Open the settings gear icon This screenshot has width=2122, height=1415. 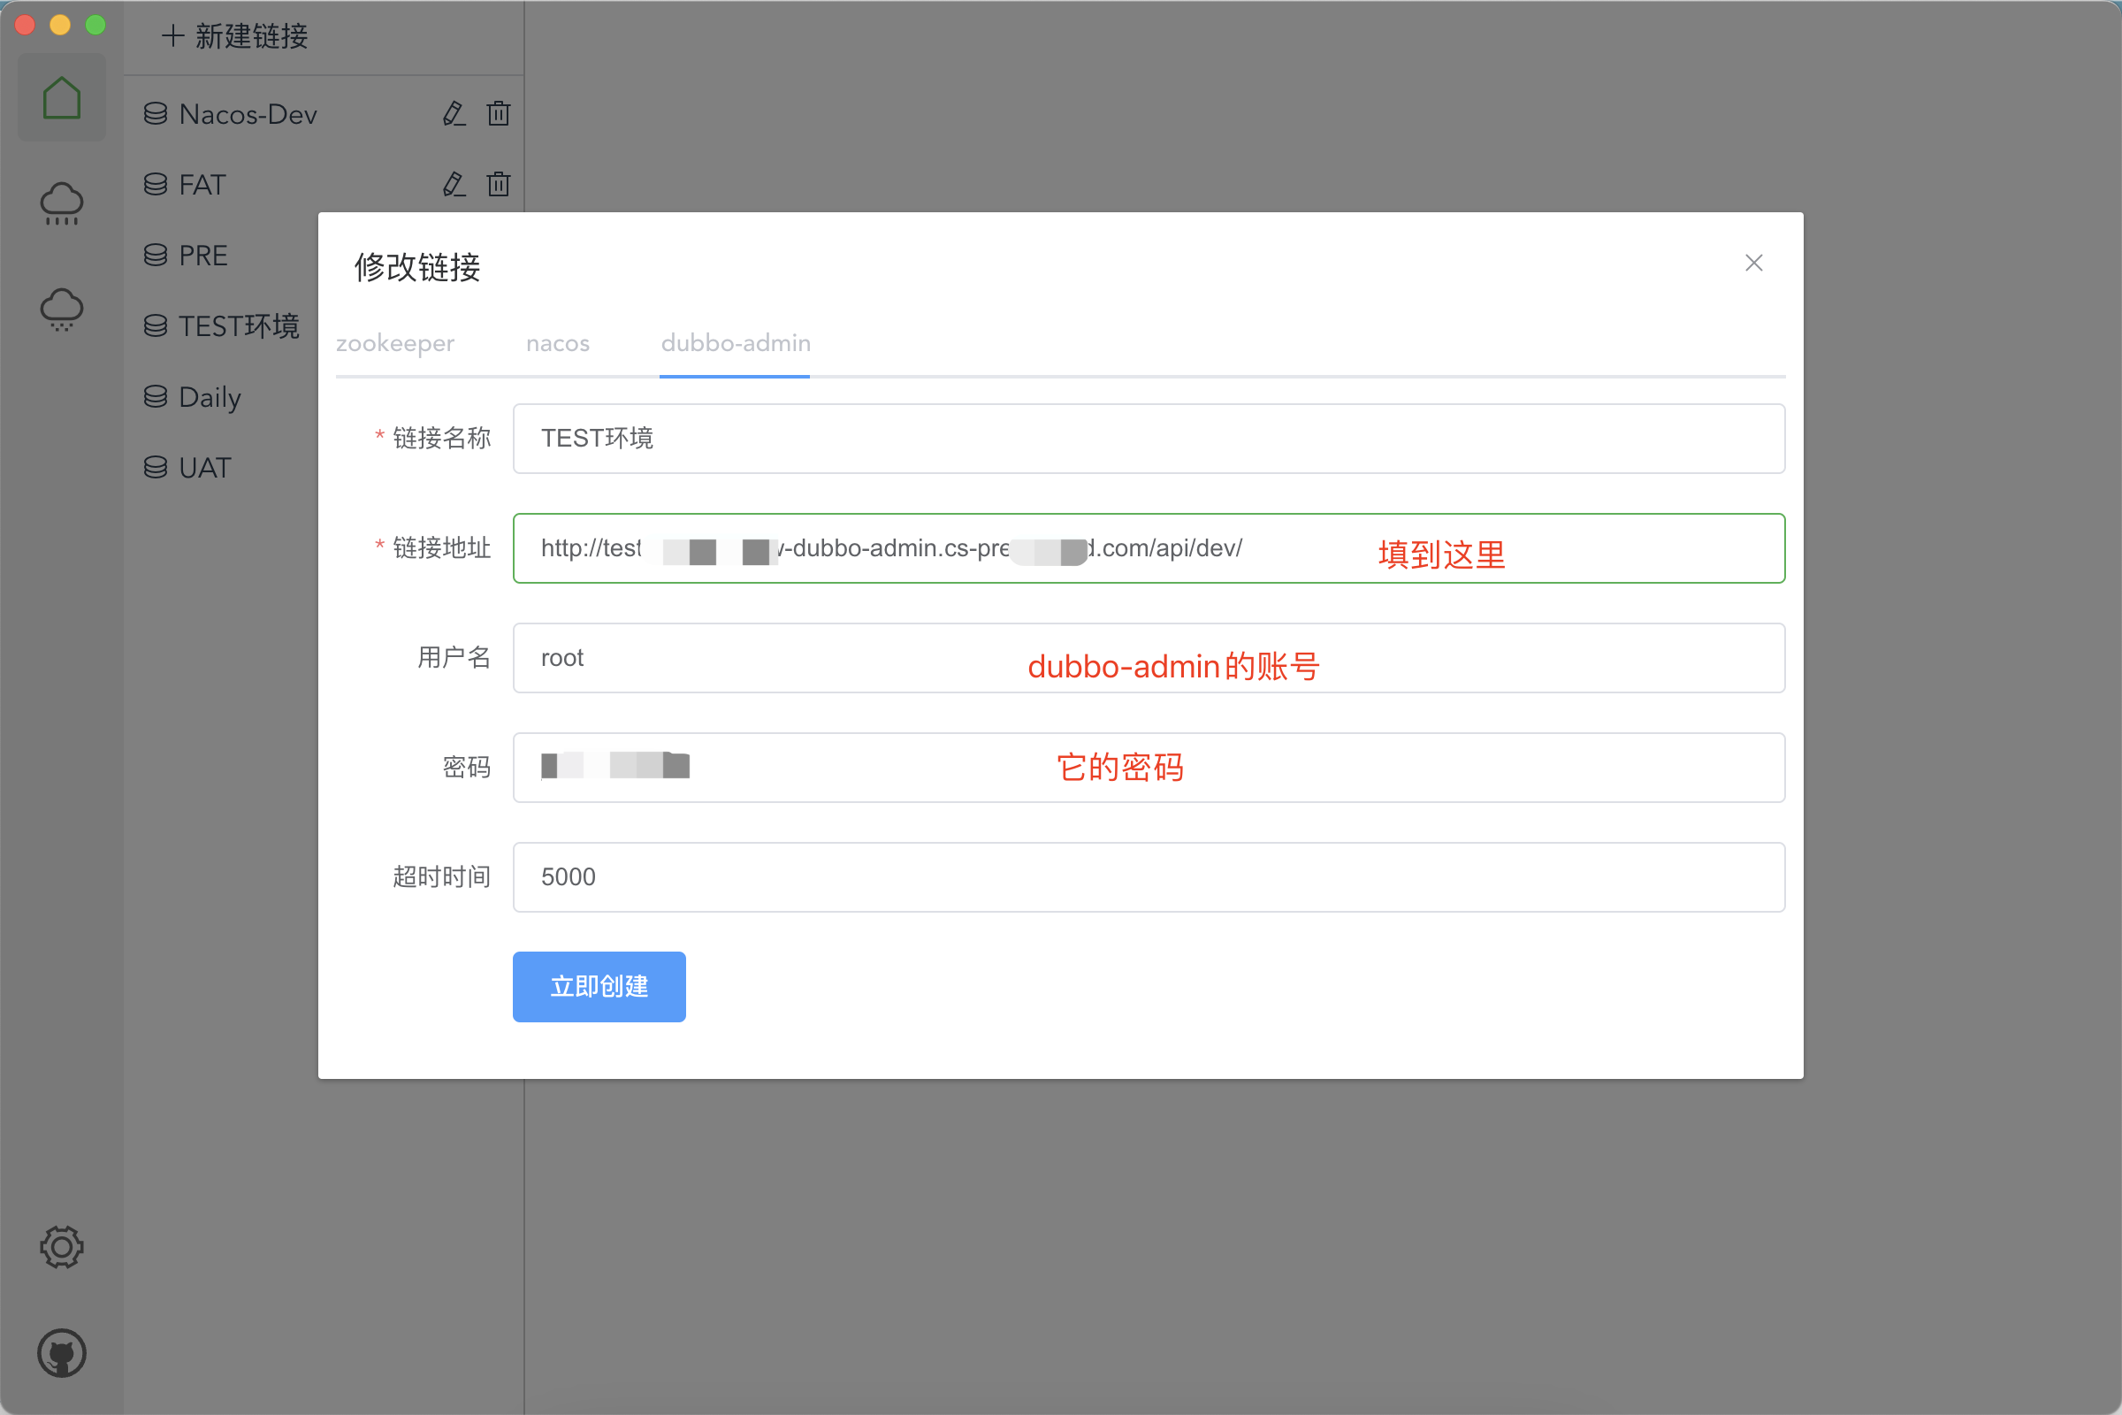[61, 1247]
